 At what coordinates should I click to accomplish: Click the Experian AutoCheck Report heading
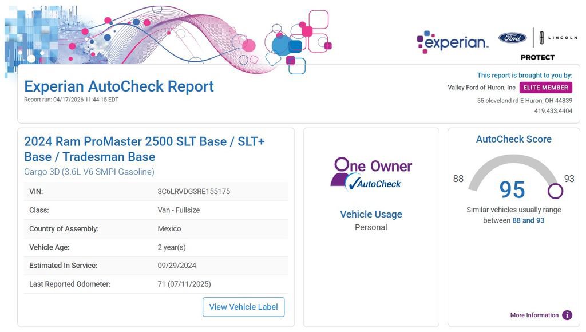119,86
